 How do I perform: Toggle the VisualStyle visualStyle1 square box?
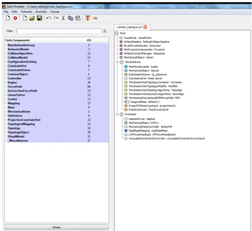121,38
